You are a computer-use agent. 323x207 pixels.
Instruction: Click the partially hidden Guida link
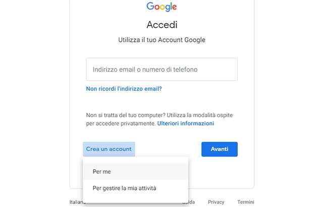(192, 202)
